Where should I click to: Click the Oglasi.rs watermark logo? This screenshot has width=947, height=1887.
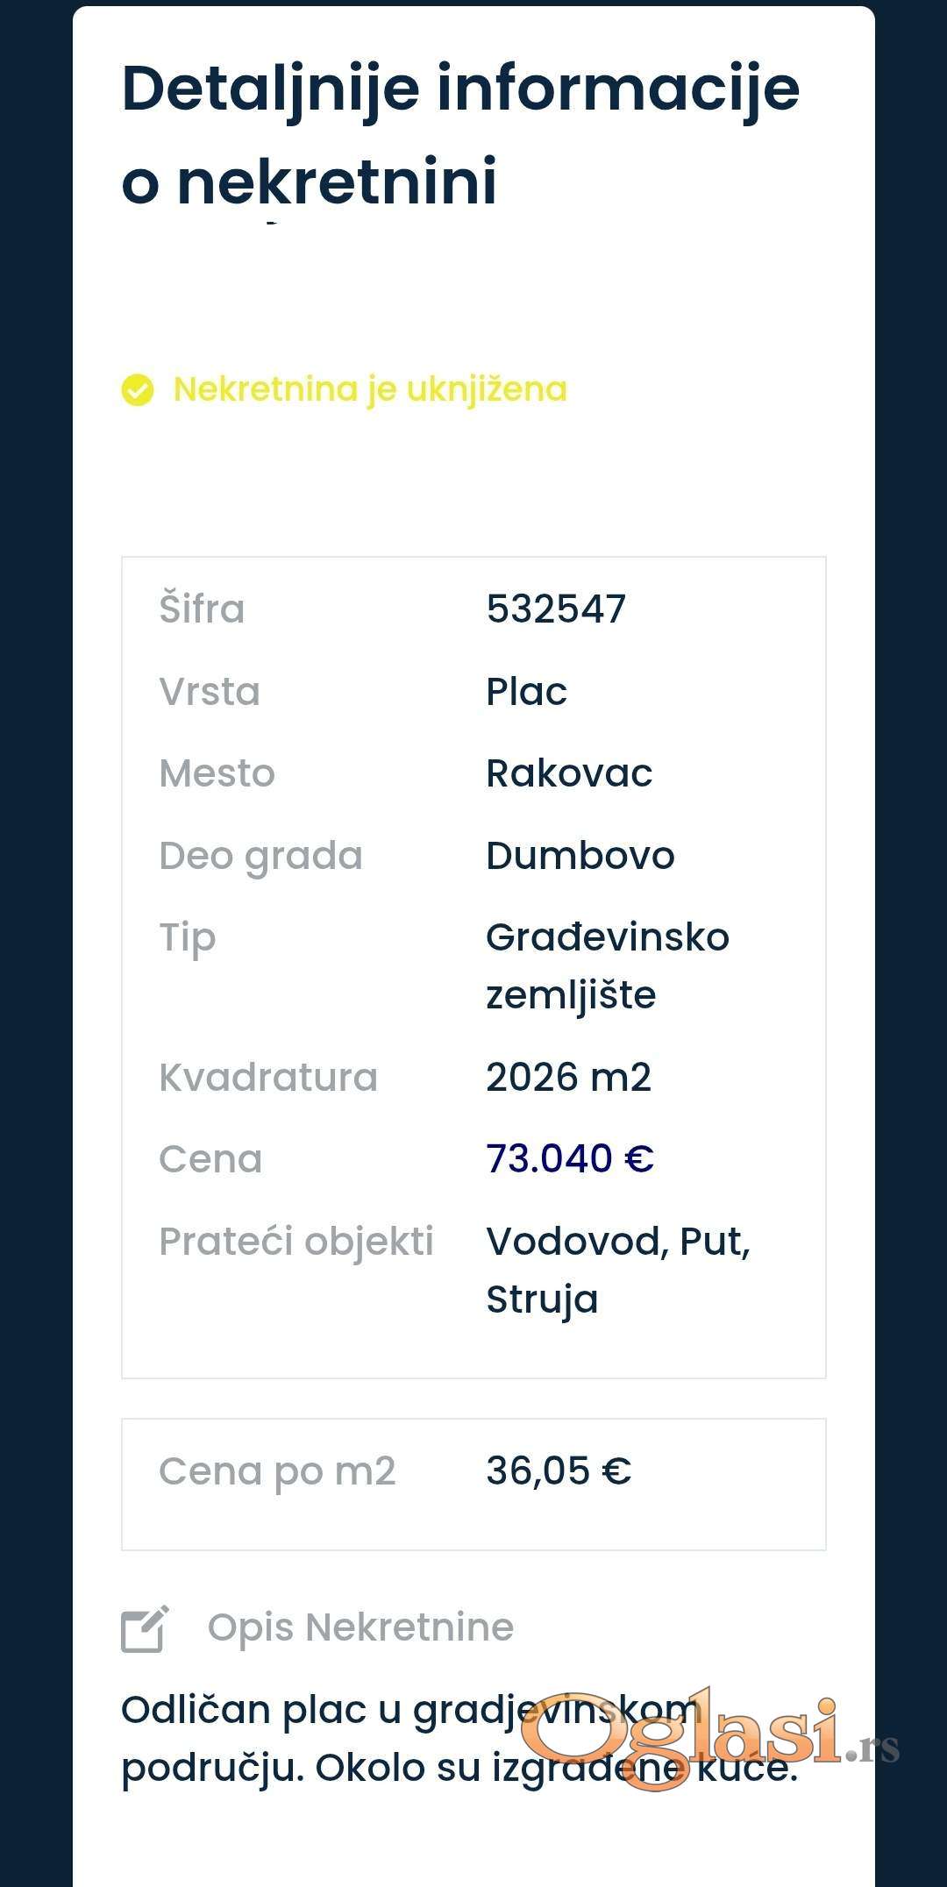[x=708, y=1738]
